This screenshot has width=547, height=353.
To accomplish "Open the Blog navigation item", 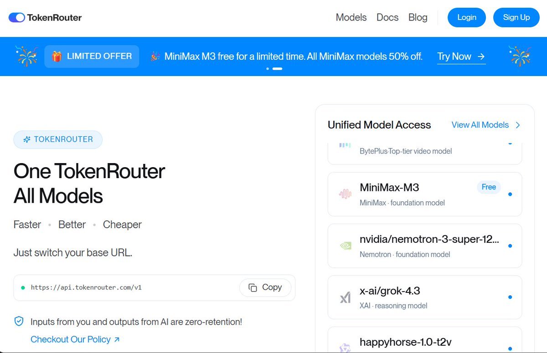I will coord(418,17).
